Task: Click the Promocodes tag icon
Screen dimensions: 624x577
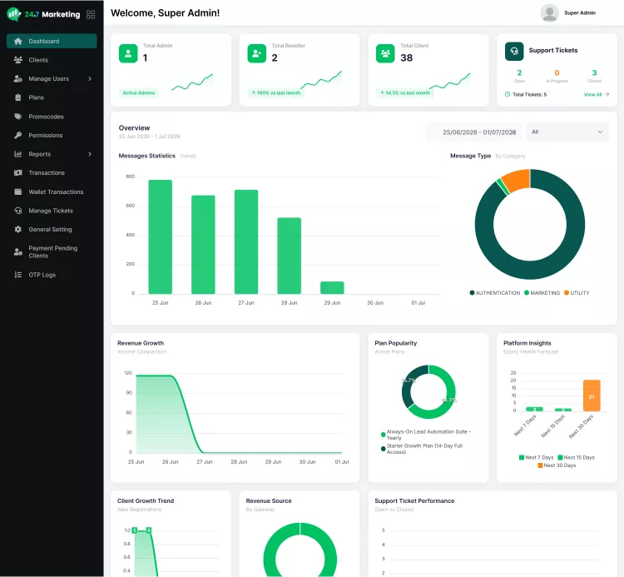Action: click(18, 117)
